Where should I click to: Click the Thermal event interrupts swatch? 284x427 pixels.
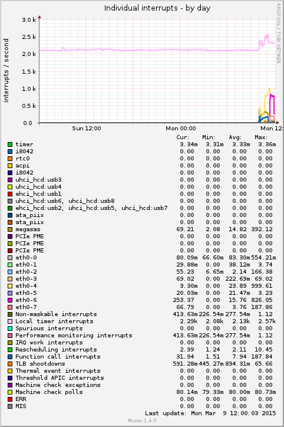click(x=10, y=371)
